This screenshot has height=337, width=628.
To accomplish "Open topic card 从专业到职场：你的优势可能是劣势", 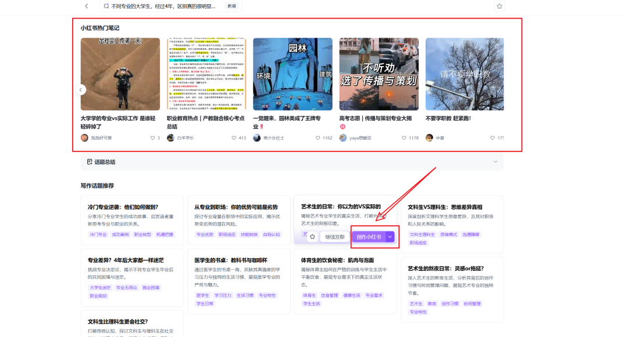I will point(239,220).
